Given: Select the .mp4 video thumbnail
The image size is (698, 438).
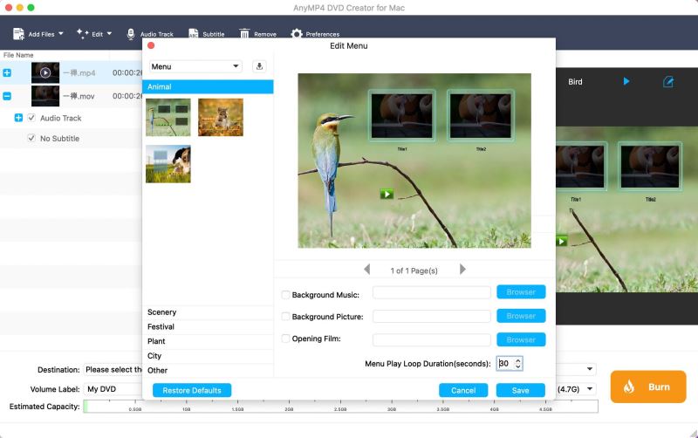Looking at the screenshot, I should point(45,72).
